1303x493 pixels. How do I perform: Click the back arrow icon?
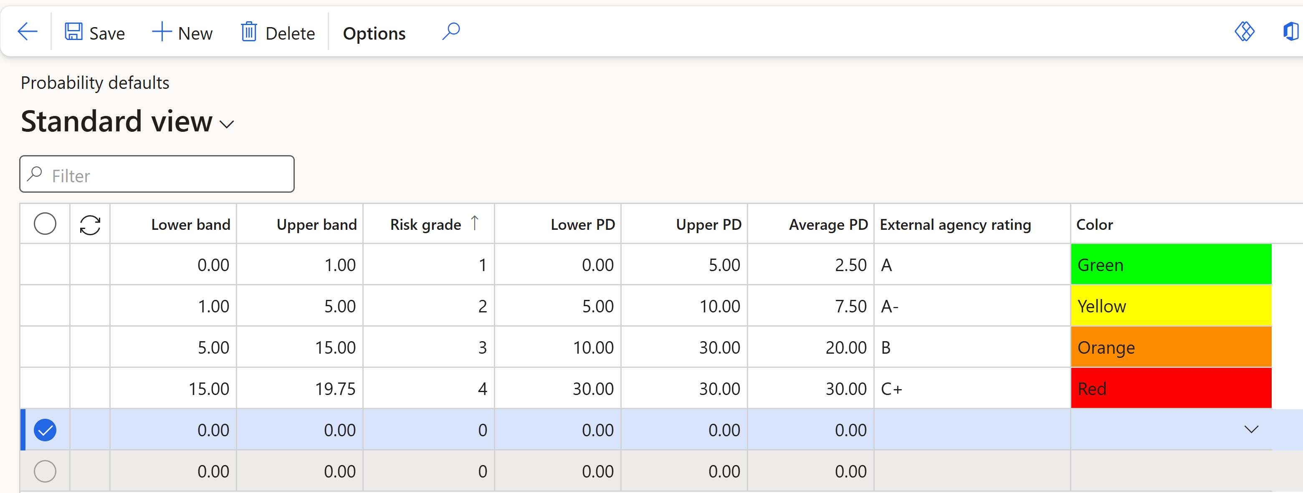click(27, 32)
